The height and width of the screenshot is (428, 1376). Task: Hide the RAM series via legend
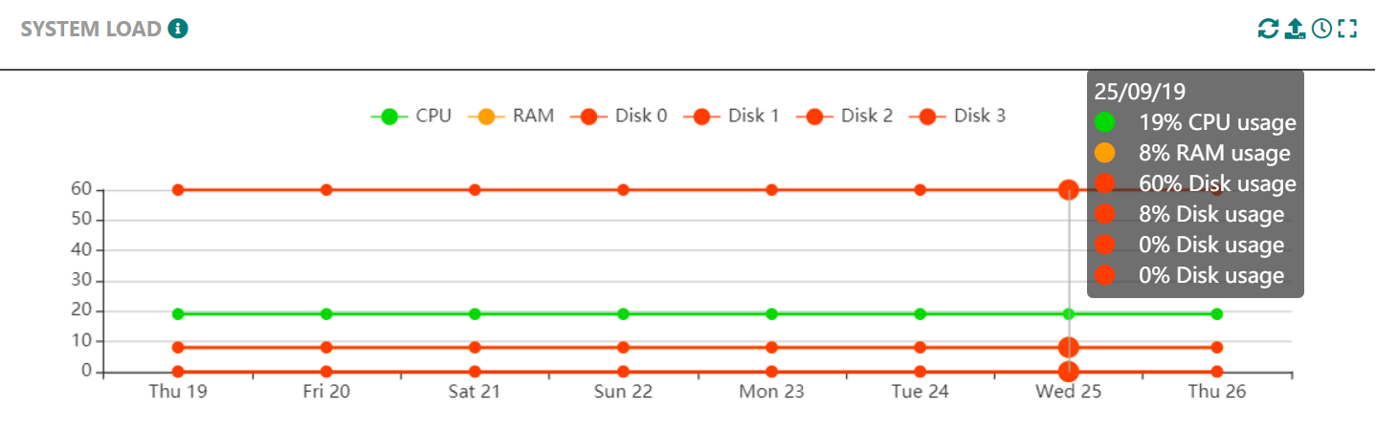[510, 117]
